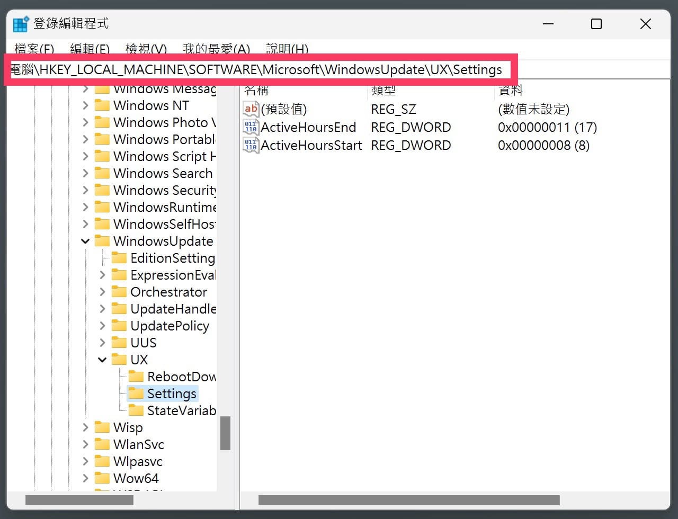Viewport: 678px width, 519px height.
Task: Click the values pane horizontal scrollbar thumb
Action: [409, 500]
